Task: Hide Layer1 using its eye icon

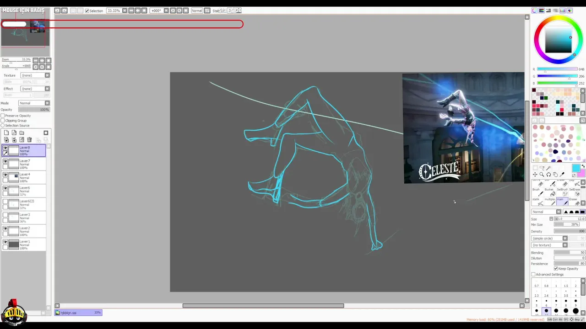Action: tap(5, 242)
